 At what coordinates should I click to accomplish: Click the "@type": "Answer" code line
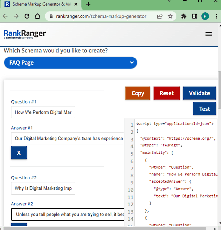pos(173,189)
